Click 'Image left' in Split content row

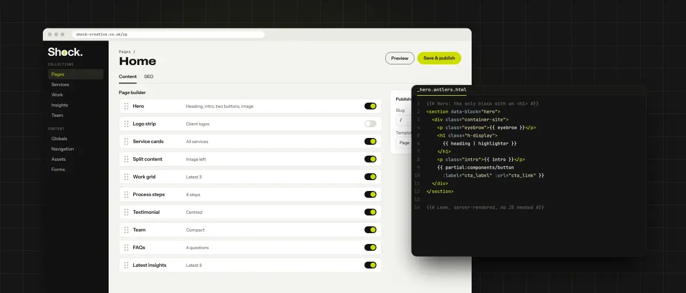[x=196, y=159]
